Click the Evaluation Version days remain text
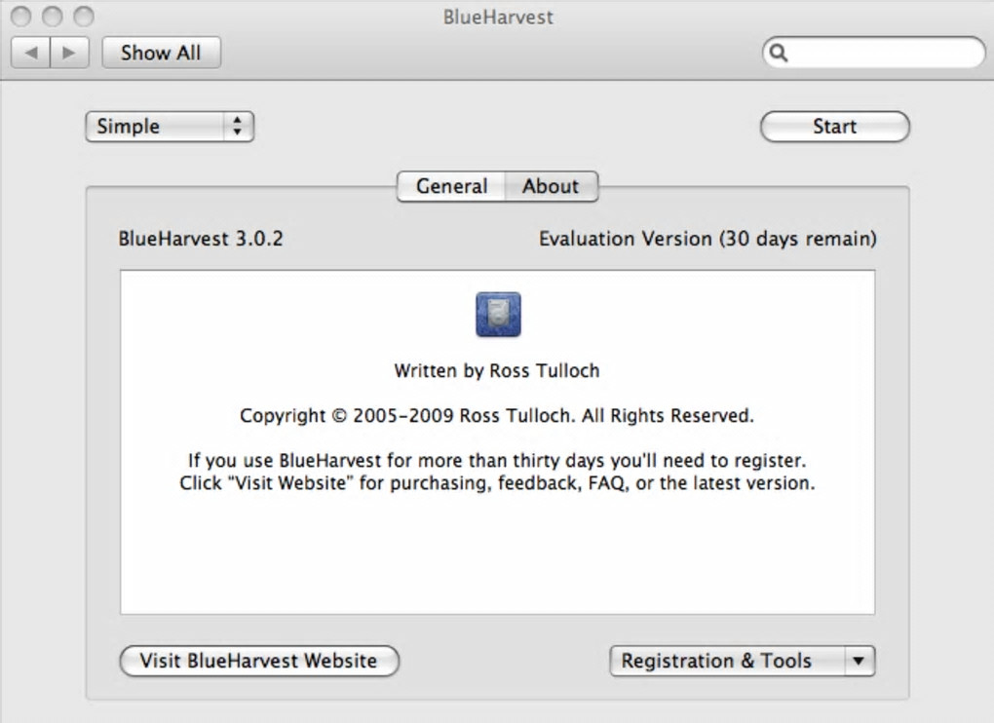The image size is (994, 723). coord(707,239)
